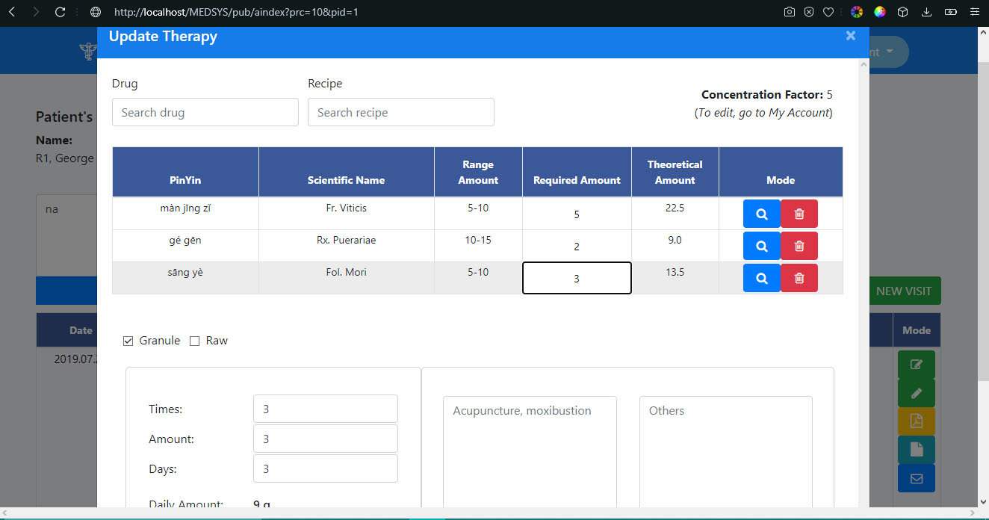Click the Days input field

(325, 469)
